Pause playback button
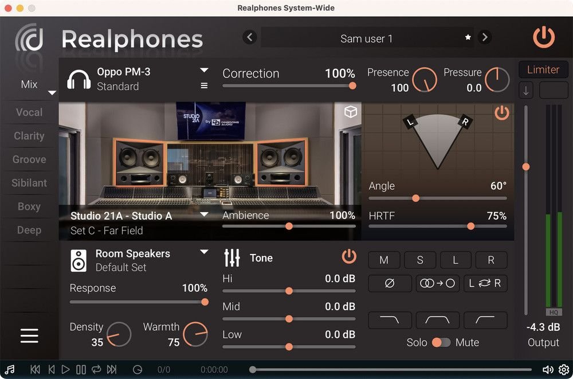This screenshot has height=379, width=573. coord(81,369)
